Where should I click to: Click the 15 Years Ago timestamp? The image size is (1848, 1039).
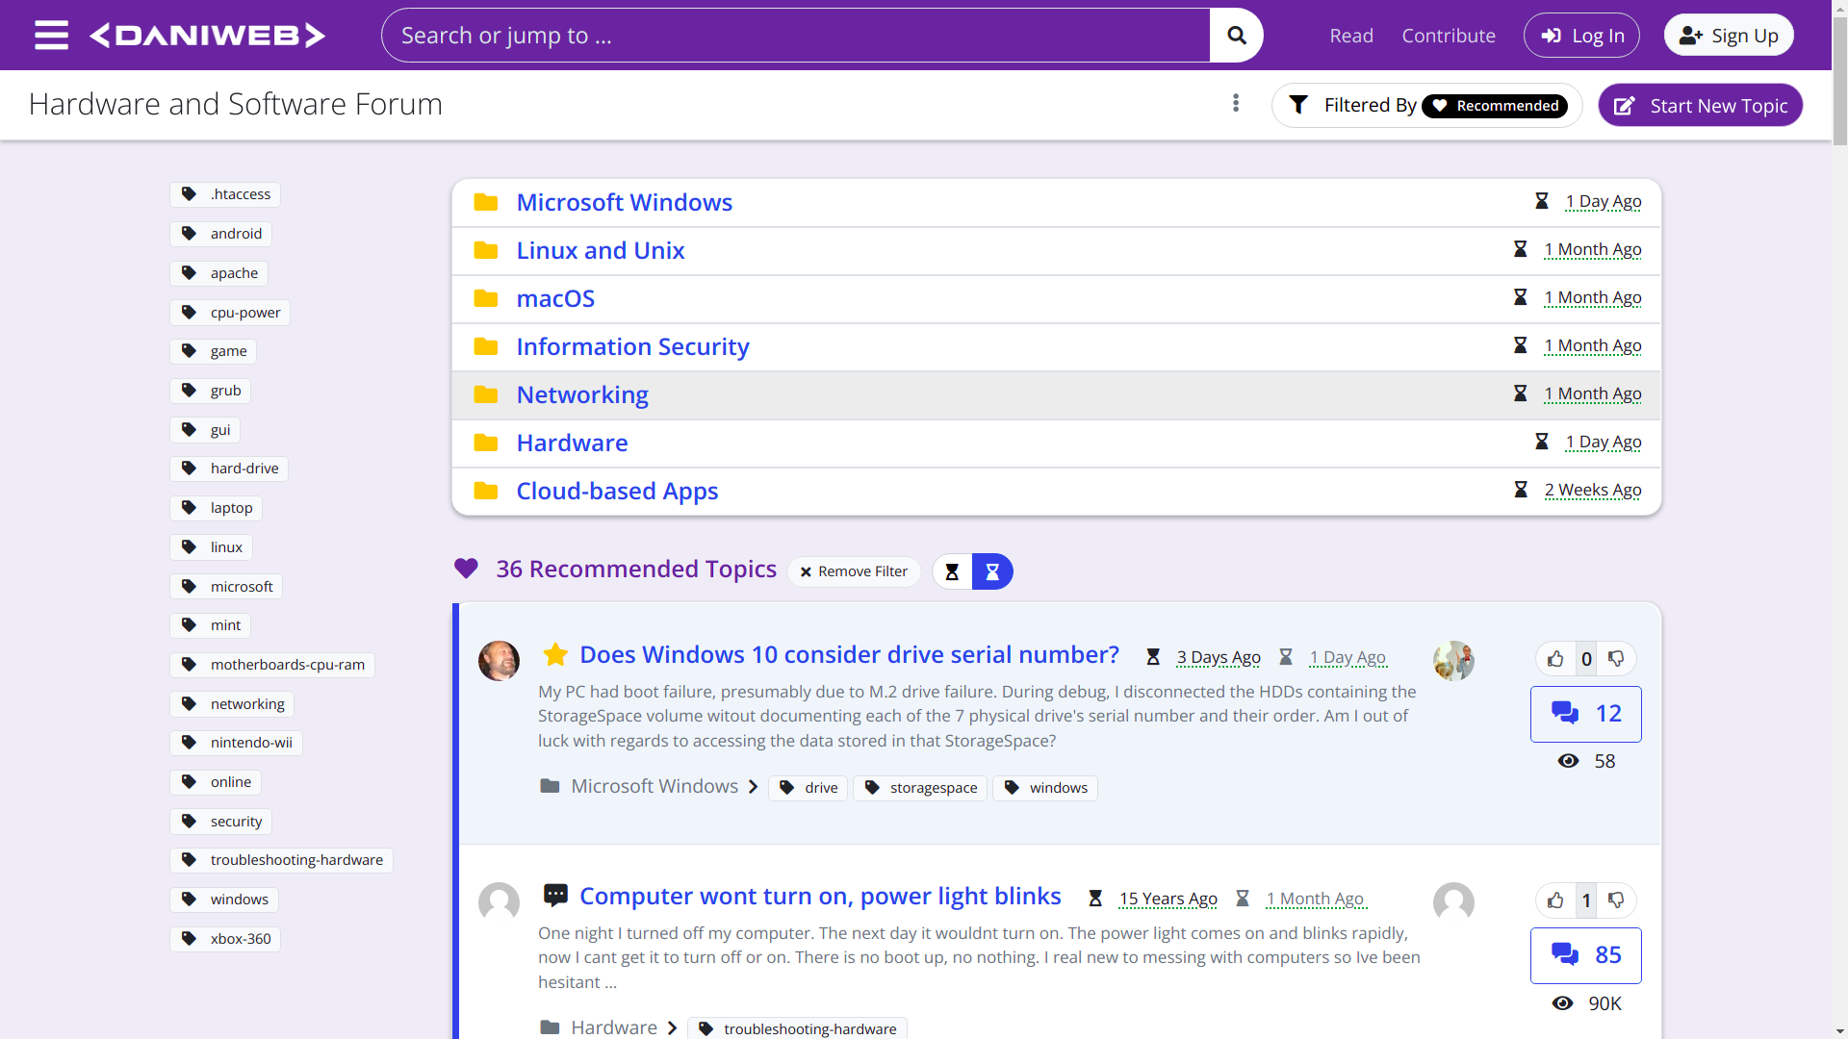click(x=1168, y=900)
